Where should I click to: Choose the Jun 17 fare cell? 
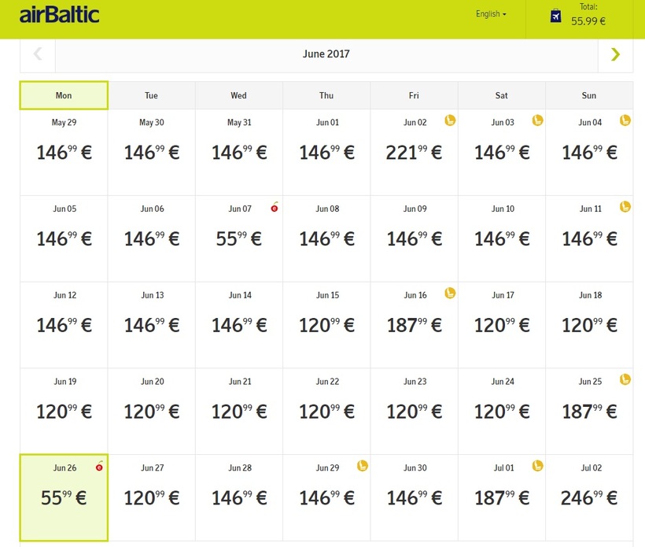pos(502,325)
